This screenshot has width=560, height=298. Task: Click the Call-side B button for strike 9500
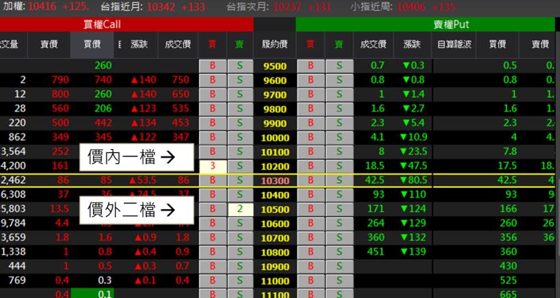(213, 66)
